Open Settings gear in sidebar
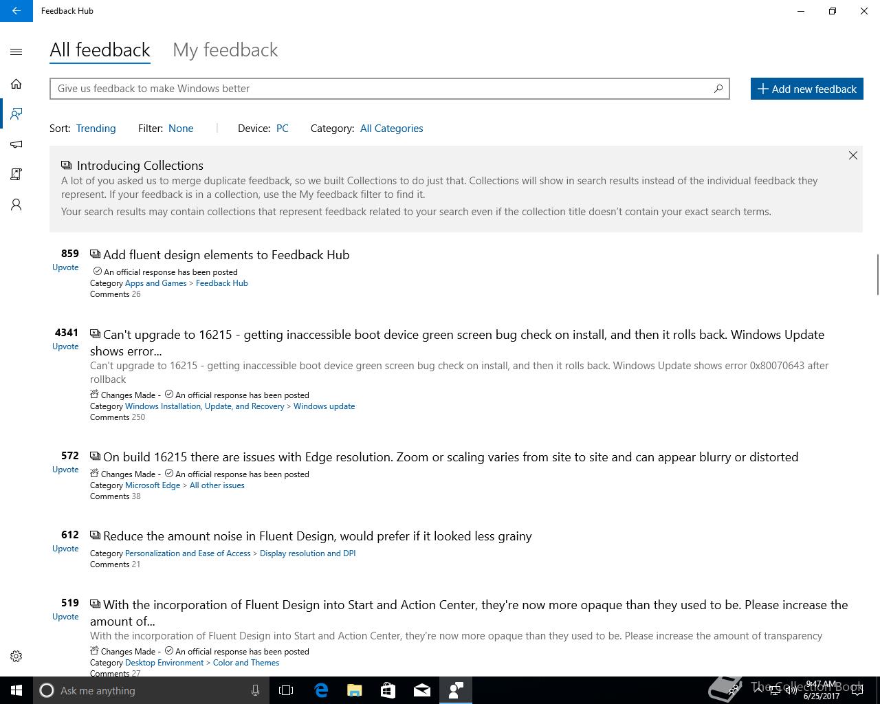880x704 pixels. pyautogui.click(x=16, y=657)
